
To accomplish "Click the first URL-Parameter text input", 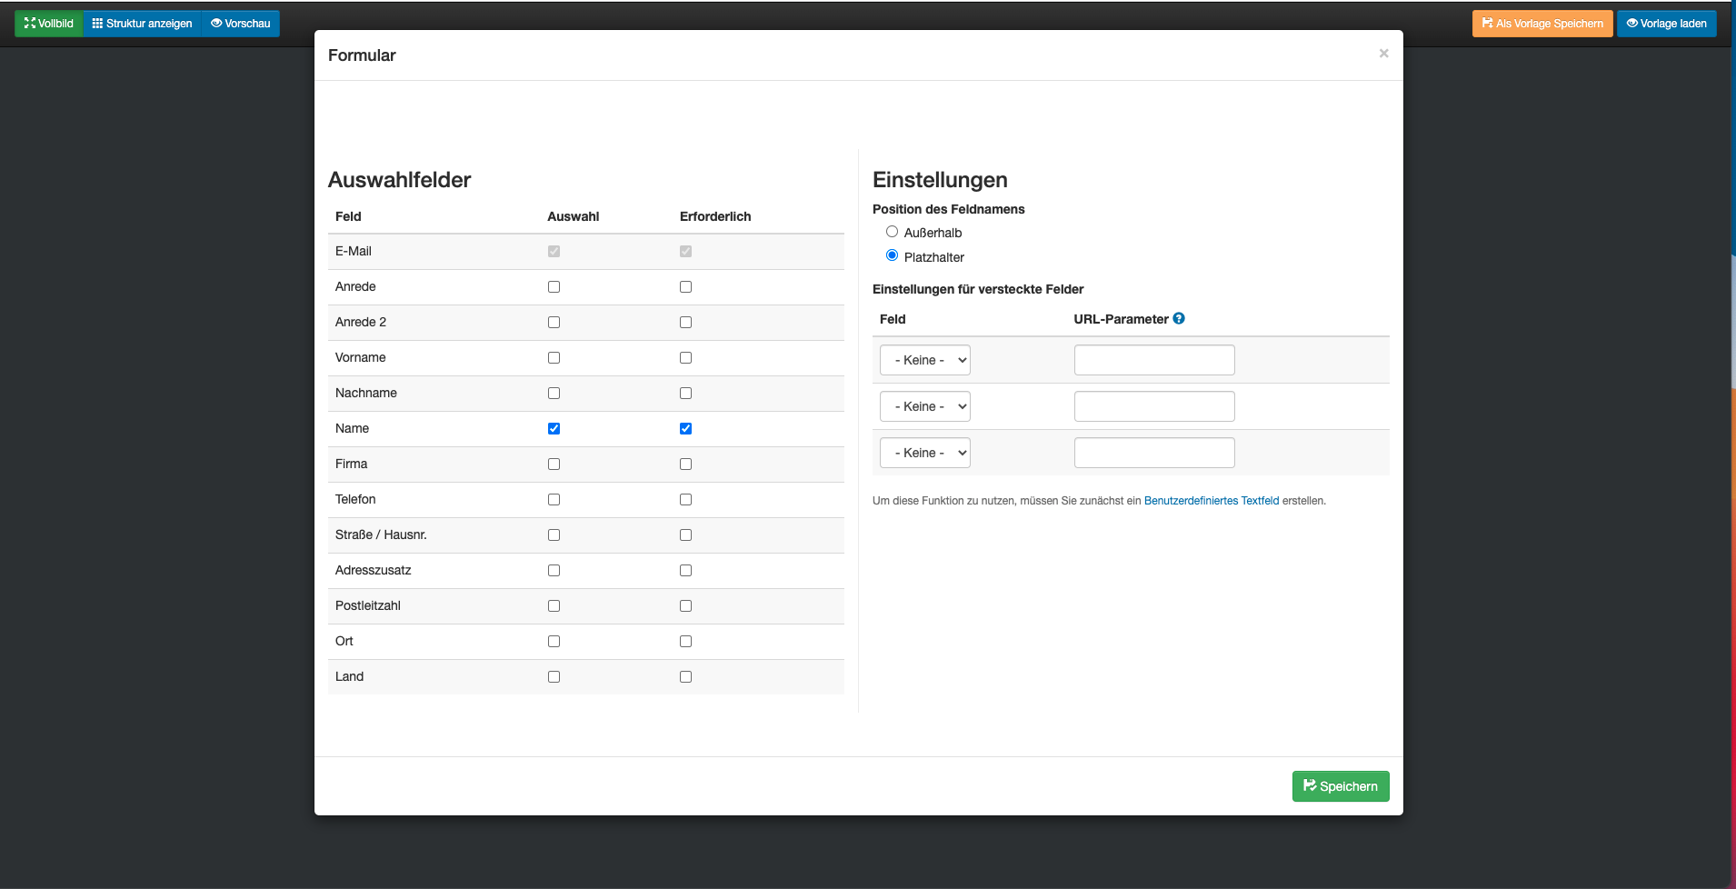I will pos(1154,360).
